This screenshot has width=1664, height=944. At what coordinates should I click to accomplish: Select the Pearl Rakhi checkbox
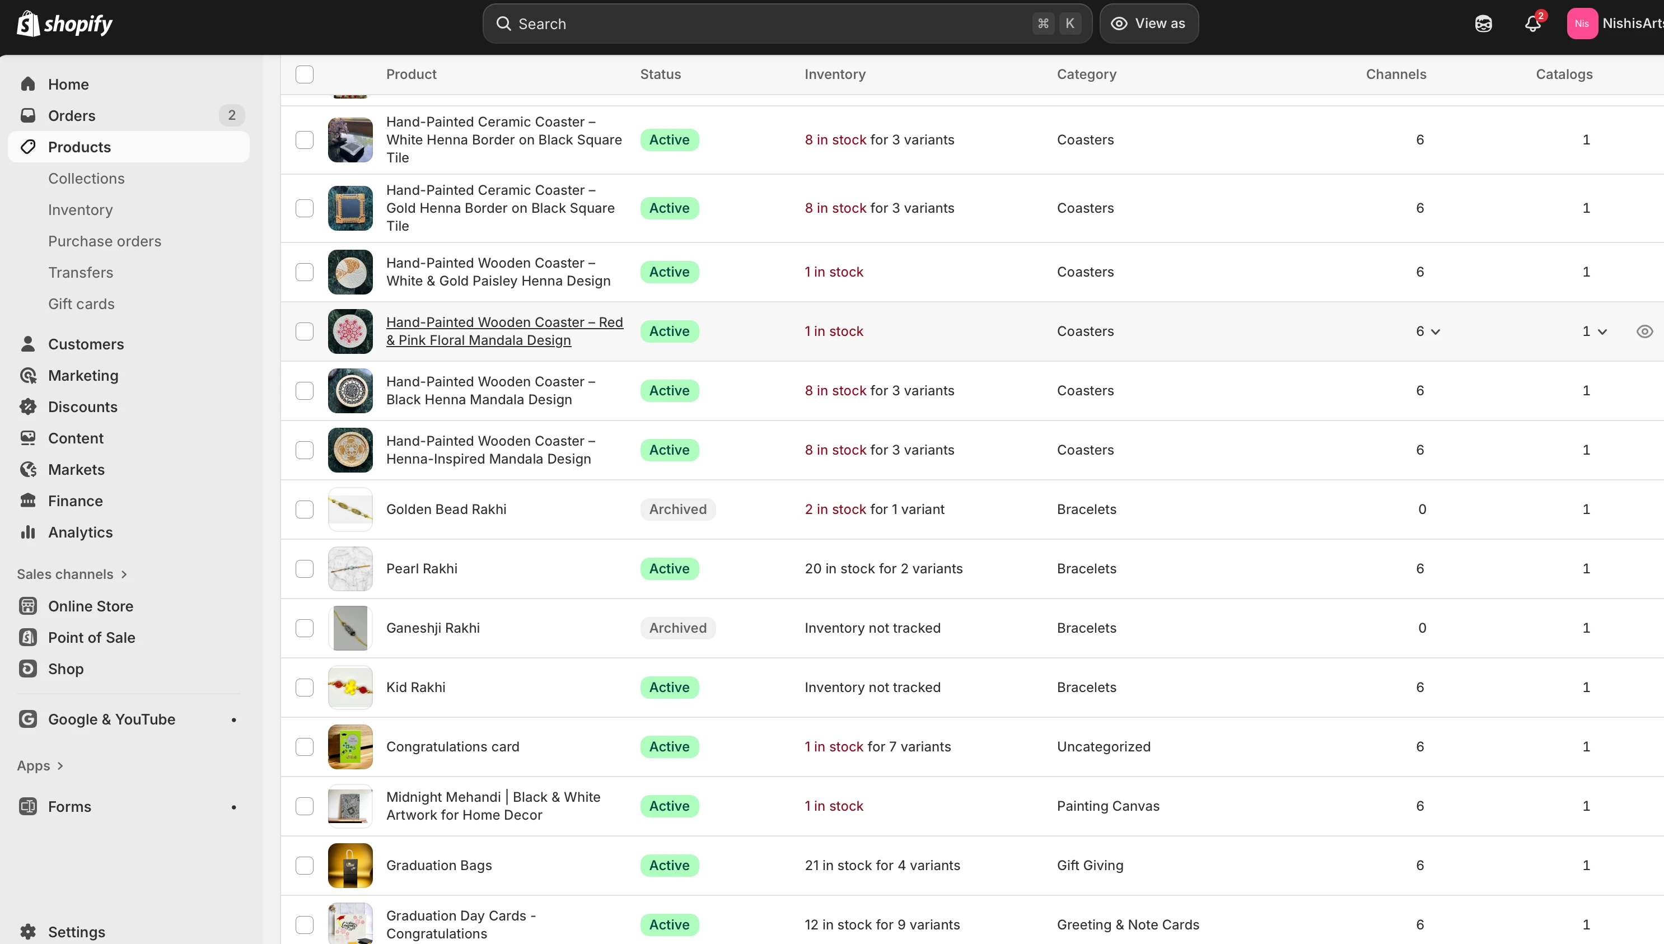click(305, 569)
